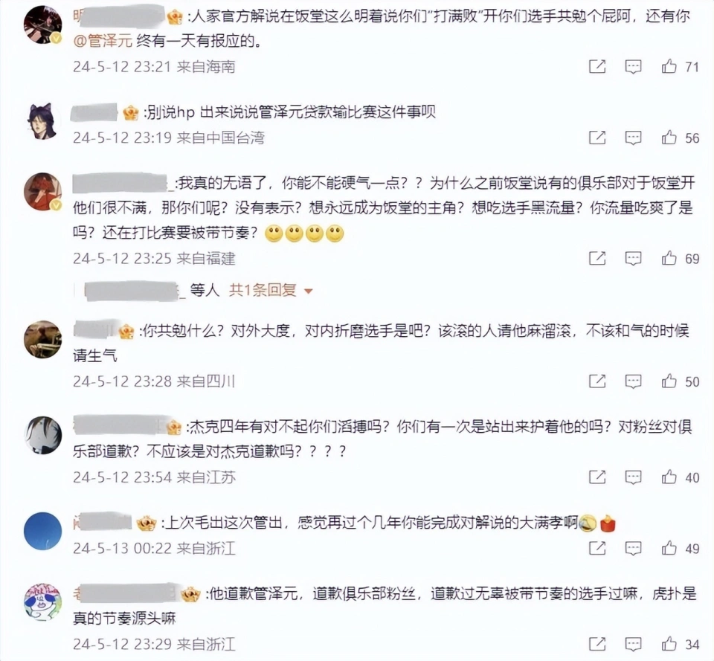Open the @管泽元 mention link

coord(103,41)
